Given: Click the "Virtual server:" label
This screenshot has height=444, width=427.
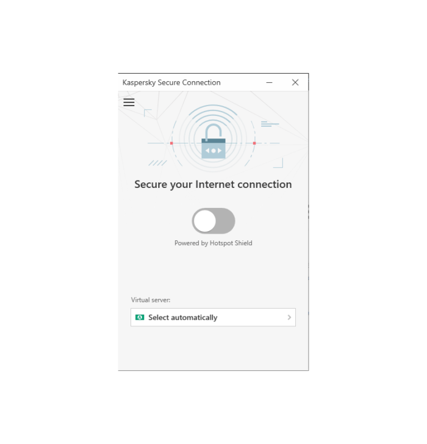Looking at the screenshot, I should click(x=151, y=300).
